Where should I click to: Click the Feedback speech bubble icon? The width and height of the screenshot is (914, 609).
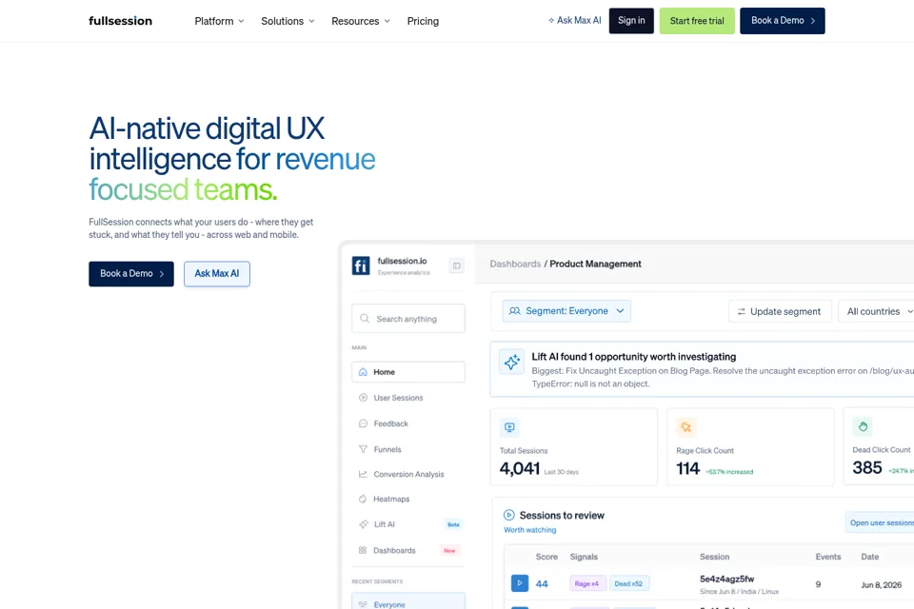coord(363,423)
